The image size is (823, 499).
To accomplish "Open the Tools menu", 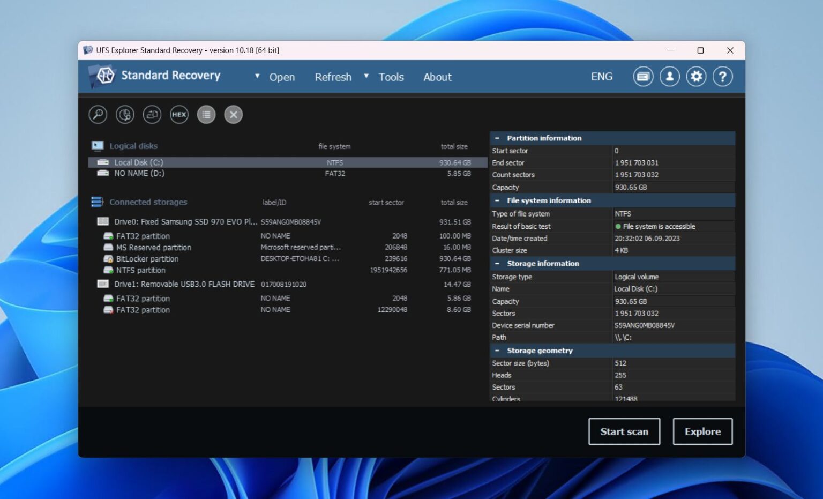I will click(x=391, y=77).
